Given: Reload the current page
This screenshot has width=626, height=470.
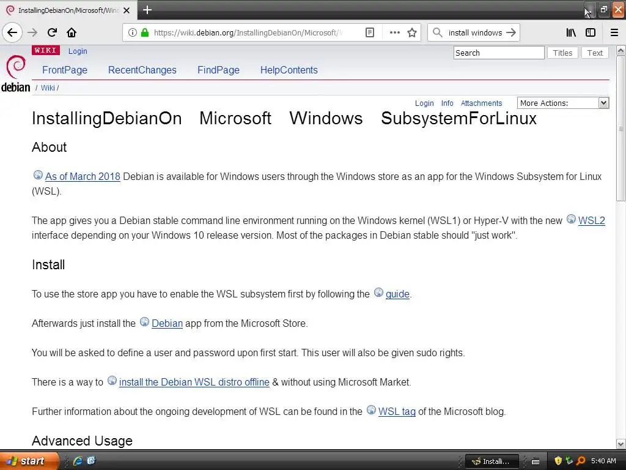Looking at the screenshot, I should pyautogui.click(x=52, y=32).
